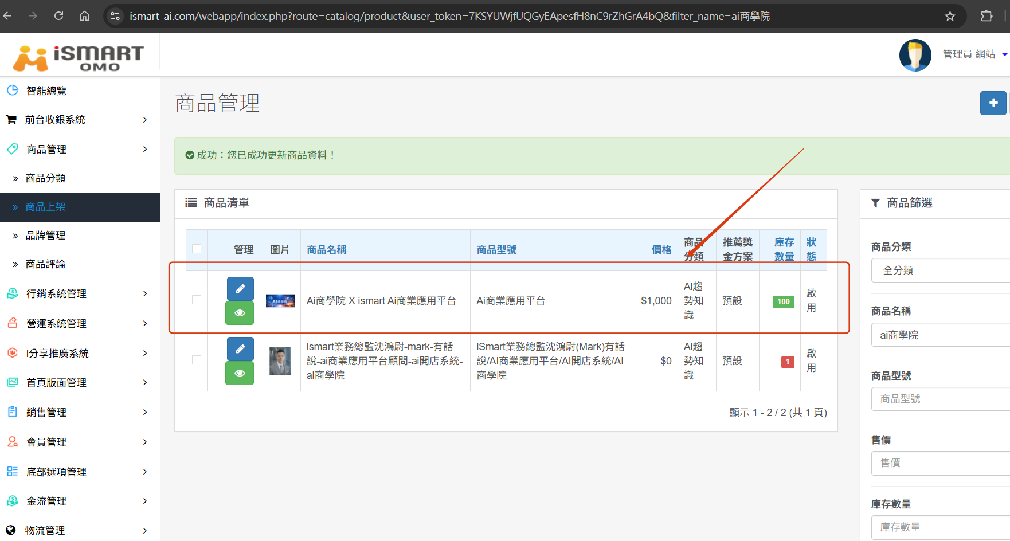Click pencil edit icon for ismart業務總監 product
This screenshot has width=1010, height=541.
click(240, 349)
